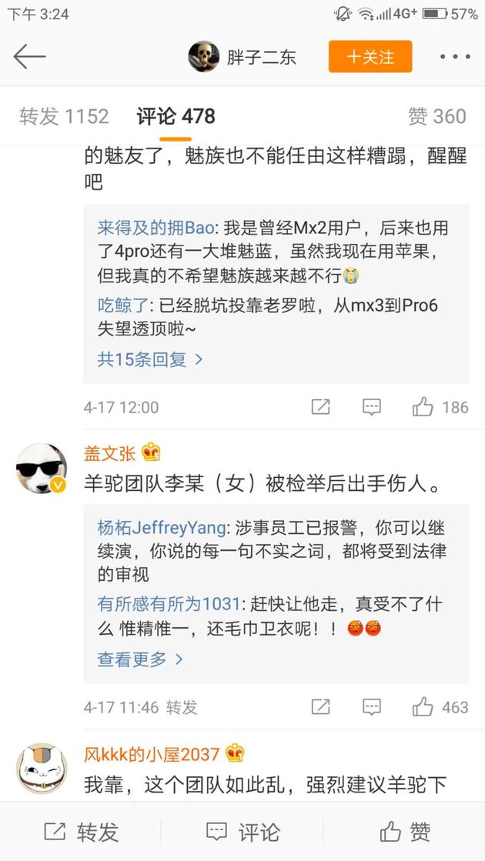Reply bubble icon on 盖文张's comment
The image size is (485, 861).
[372, 706]
